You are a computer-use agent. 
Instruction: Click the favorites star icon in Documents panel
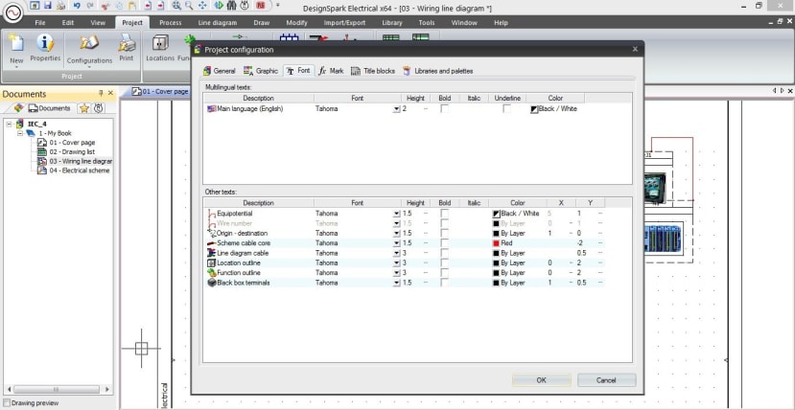84,108
